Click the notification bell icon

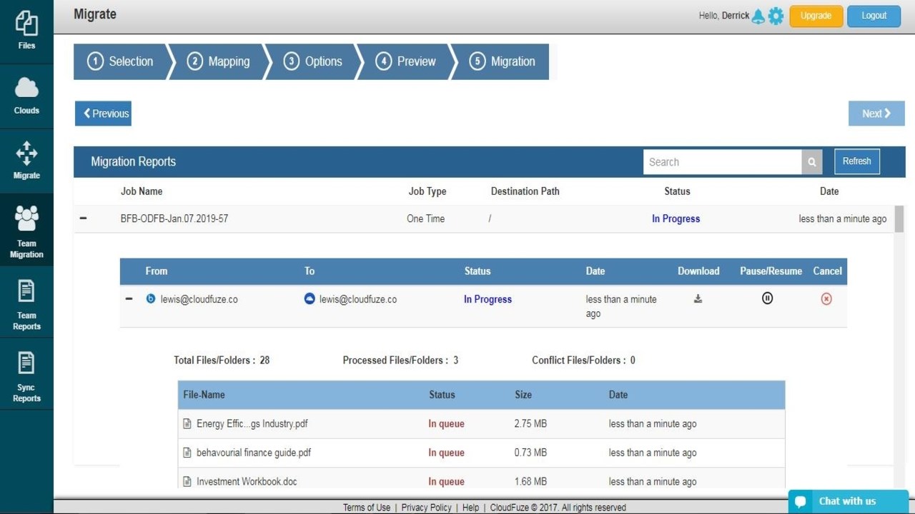pos(758,16)
